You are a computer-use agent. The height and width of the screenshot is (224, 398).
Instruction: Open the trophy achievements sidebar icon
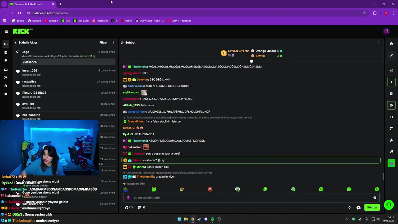(x=6, y=61)
